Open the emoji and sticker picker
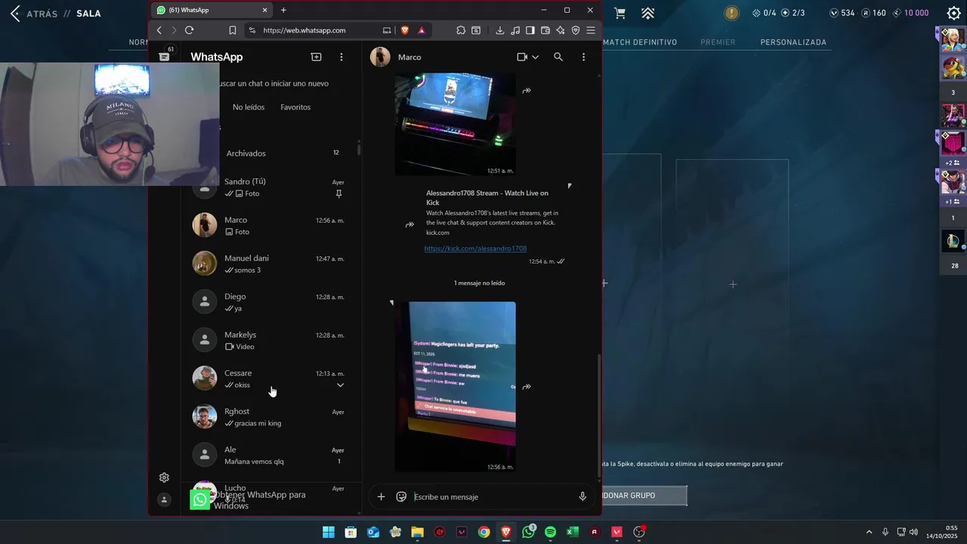The width and height of the screenshot is (967, 544). (401, 496)
